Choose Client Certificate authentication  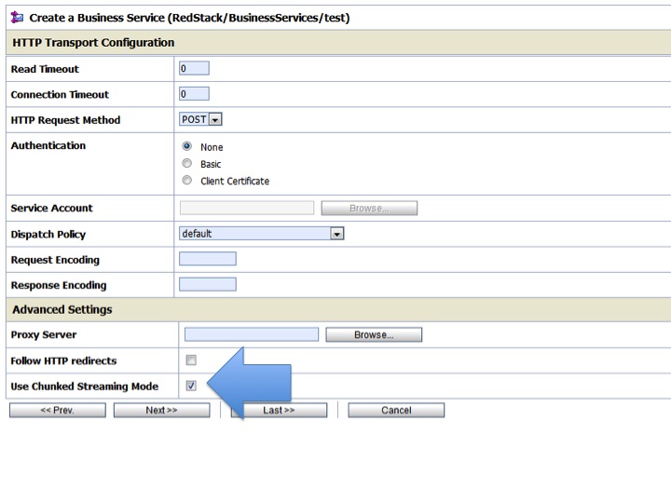coord(187,181)
